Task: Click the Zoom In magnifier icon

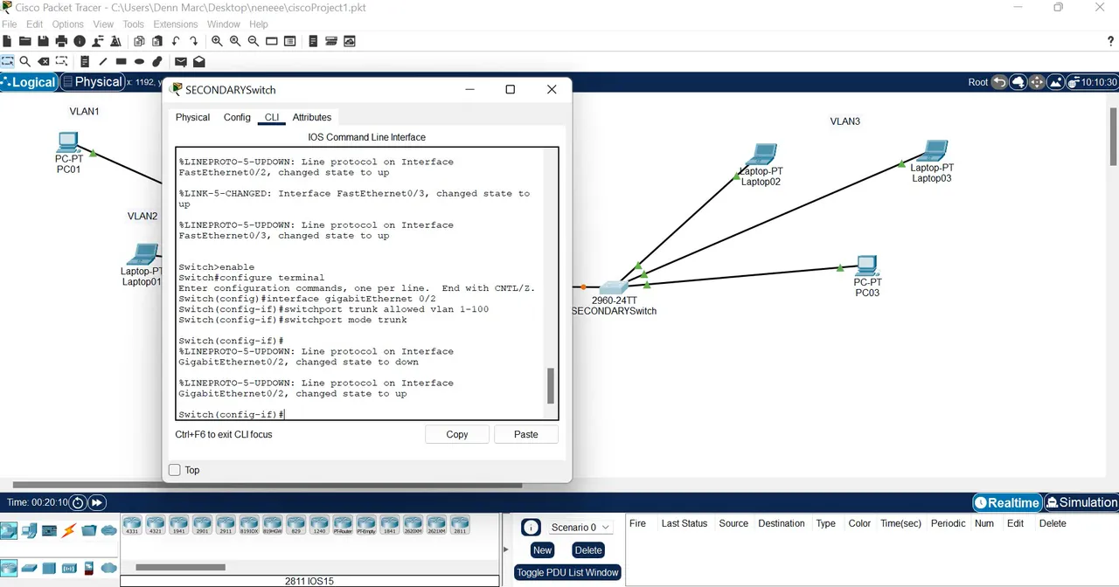Action: pyautogui.click(x=217, y=41)
